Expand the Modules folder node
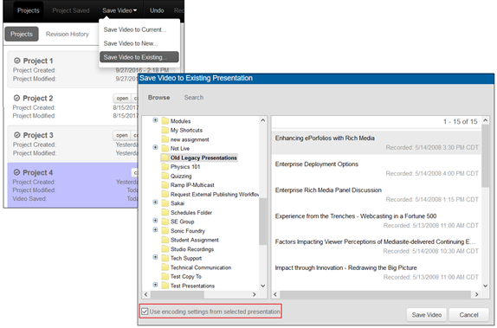Screen dimensions: 497x328 pos(155,120)
